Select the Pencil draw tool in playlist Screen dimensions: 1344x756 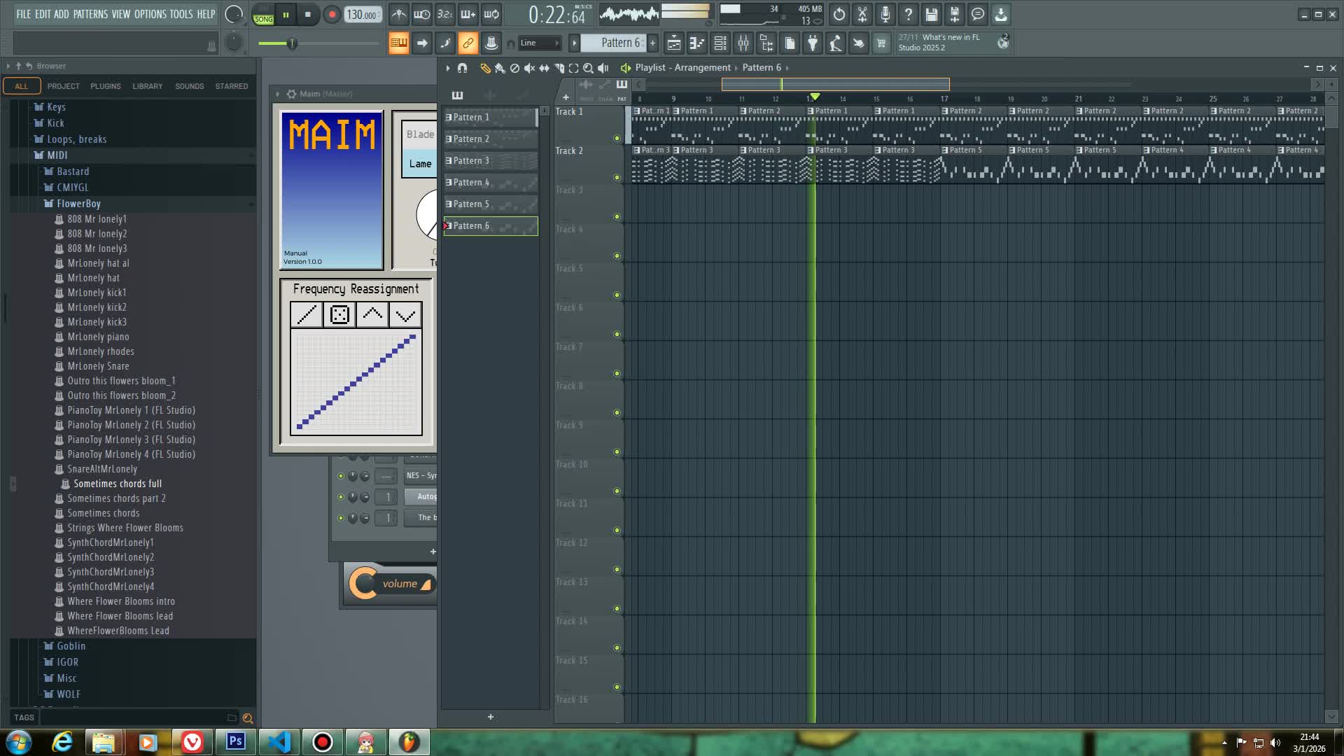pos(484,68)
